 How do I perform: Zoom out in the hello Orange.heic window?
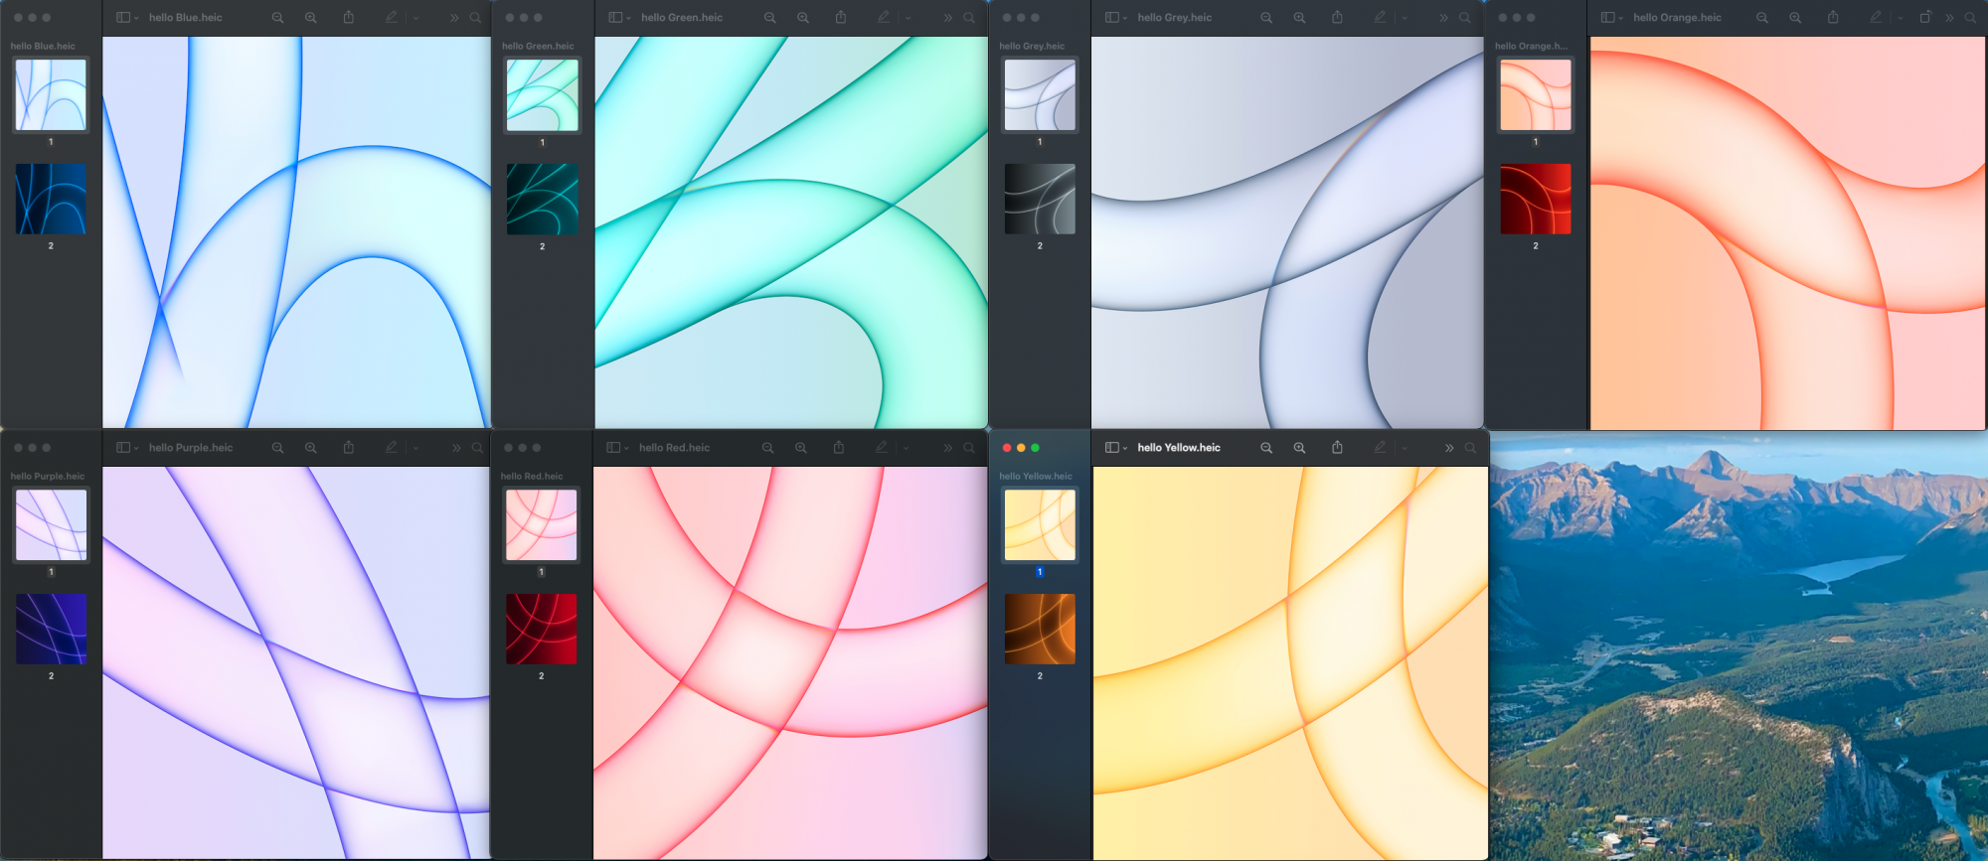1762,18
